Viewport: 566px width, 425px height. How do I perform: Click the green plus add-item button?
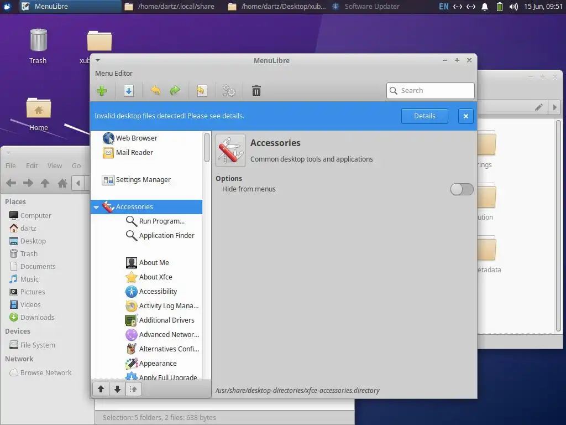pos(102,91)
